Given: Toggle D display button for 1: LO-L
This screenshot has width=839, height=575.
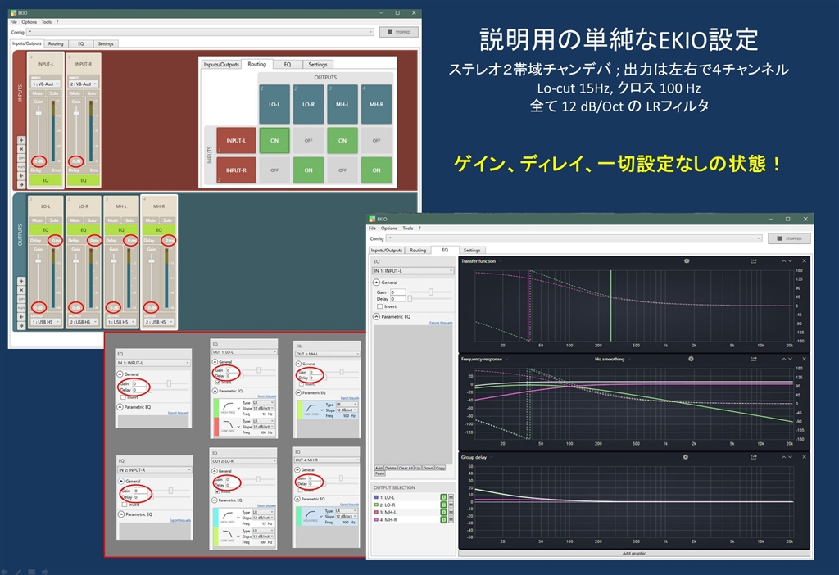Looking at the screenshot, I should tap(443, 497).
